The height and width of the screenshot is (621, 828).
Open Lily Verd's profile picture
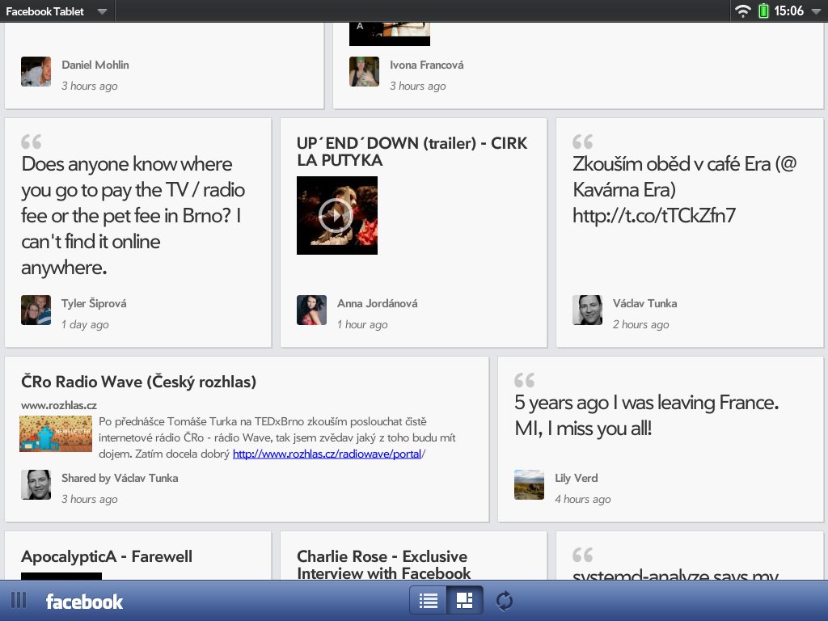tap(529, 485)
